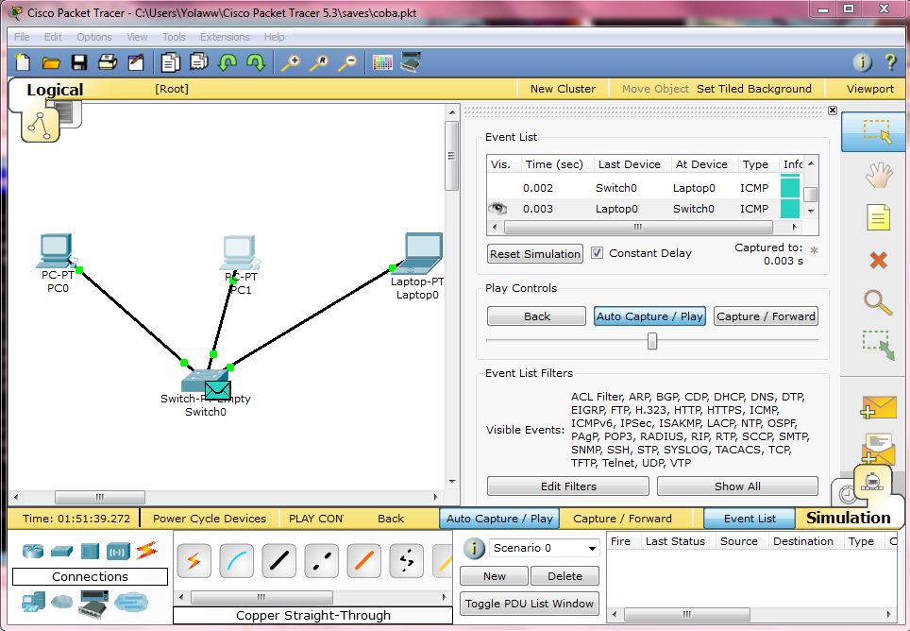Choose the Copper Cross-Over connection type
The width and height of the screenshot is (910, 631).
pos(322,561)
